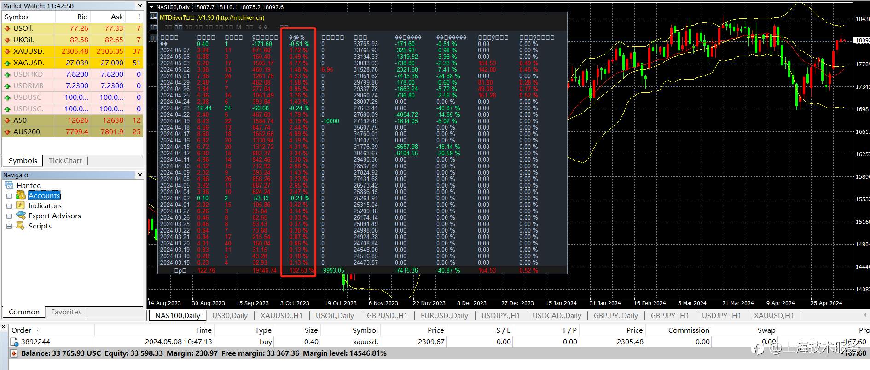Expand the Accounts tree node

click(x=9, y=196)
